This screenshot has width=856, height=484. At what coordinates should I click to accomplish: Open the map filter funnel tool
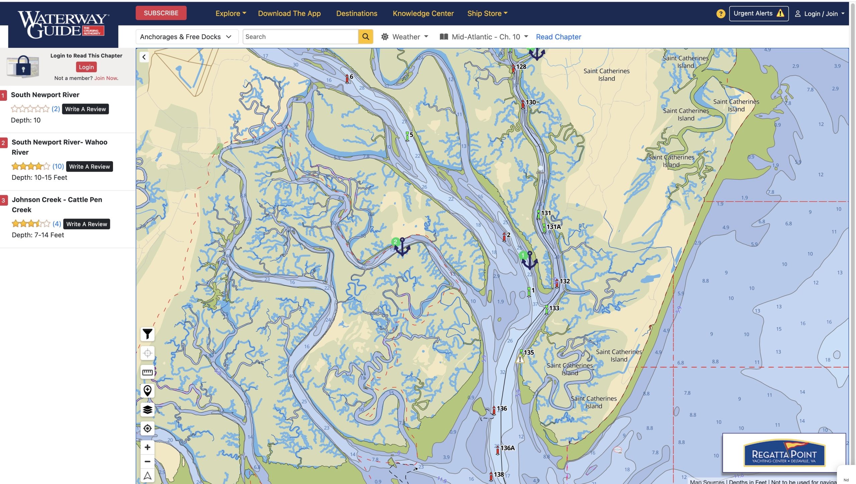pos(147,334)
